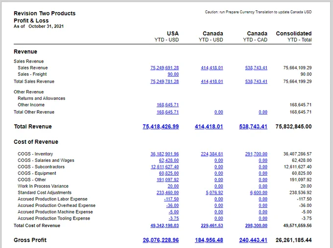Viewport: 333px width, 248px height.
Task: Click Accrued Production Labor Expense -117.50
Action: 171,199
